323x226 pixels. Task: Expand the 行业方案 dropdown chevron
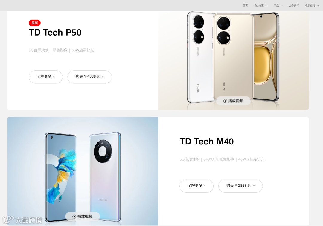(266, 6)
